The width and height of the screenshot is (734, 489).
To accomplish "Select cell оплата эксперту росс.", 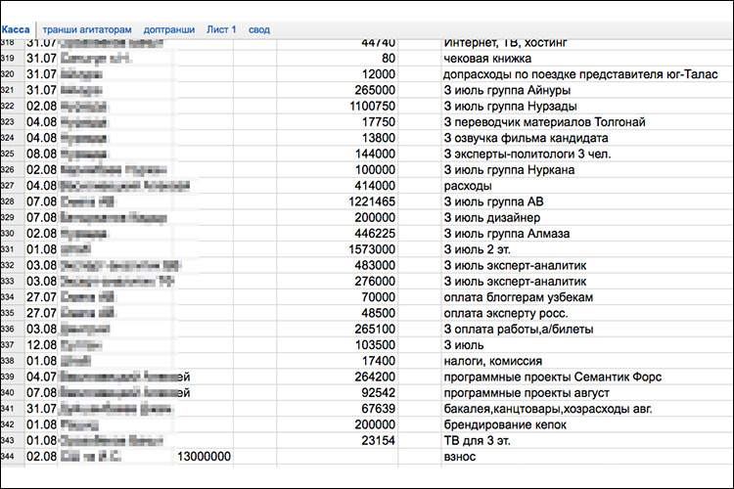I will click(x=587, y=313).
